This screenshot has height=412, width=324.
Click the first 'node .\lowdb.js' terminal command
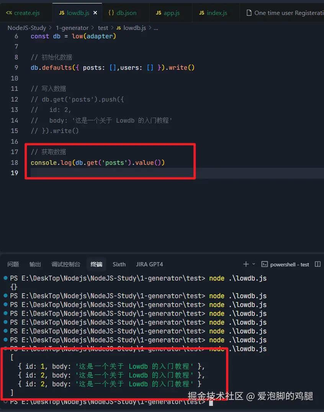point(237,278)
